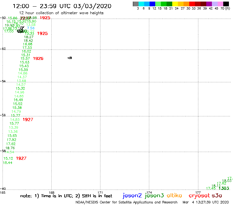Viewport: 233px width, 205px height.
Task: Click the 15.57 value beside 1926
Action: [x=25, y=59]
